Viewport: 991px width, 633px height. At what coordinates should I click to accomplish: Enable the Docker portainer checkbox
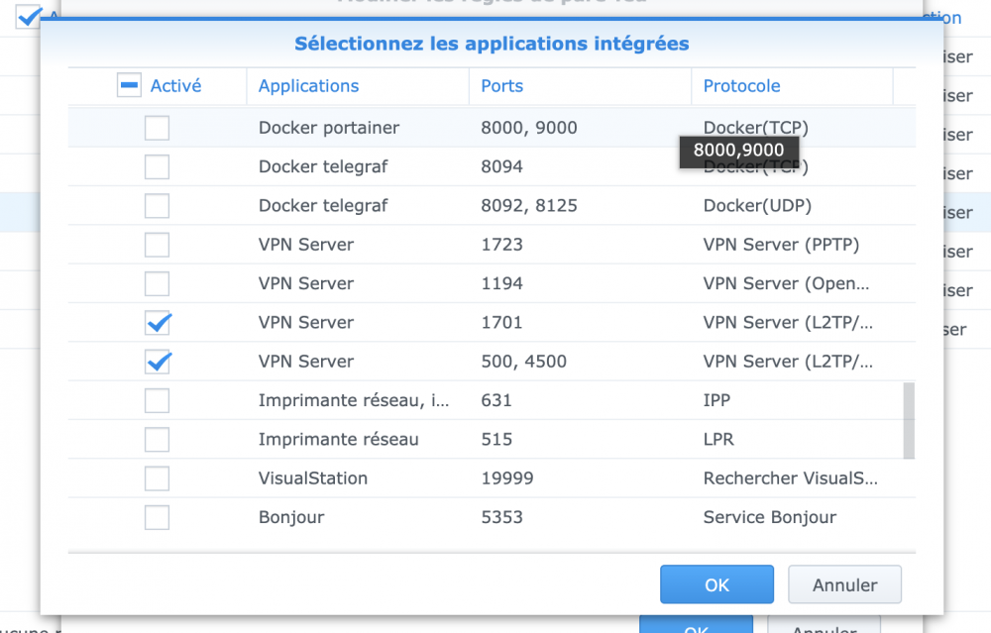pos(157,128)
